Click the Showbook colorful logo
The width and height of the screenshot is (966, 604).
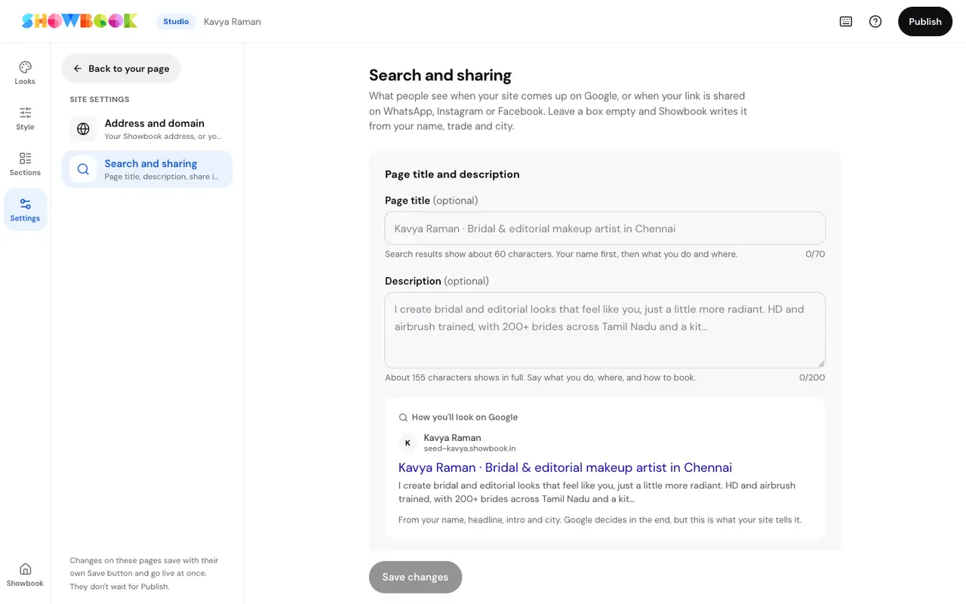pos(79,21)
